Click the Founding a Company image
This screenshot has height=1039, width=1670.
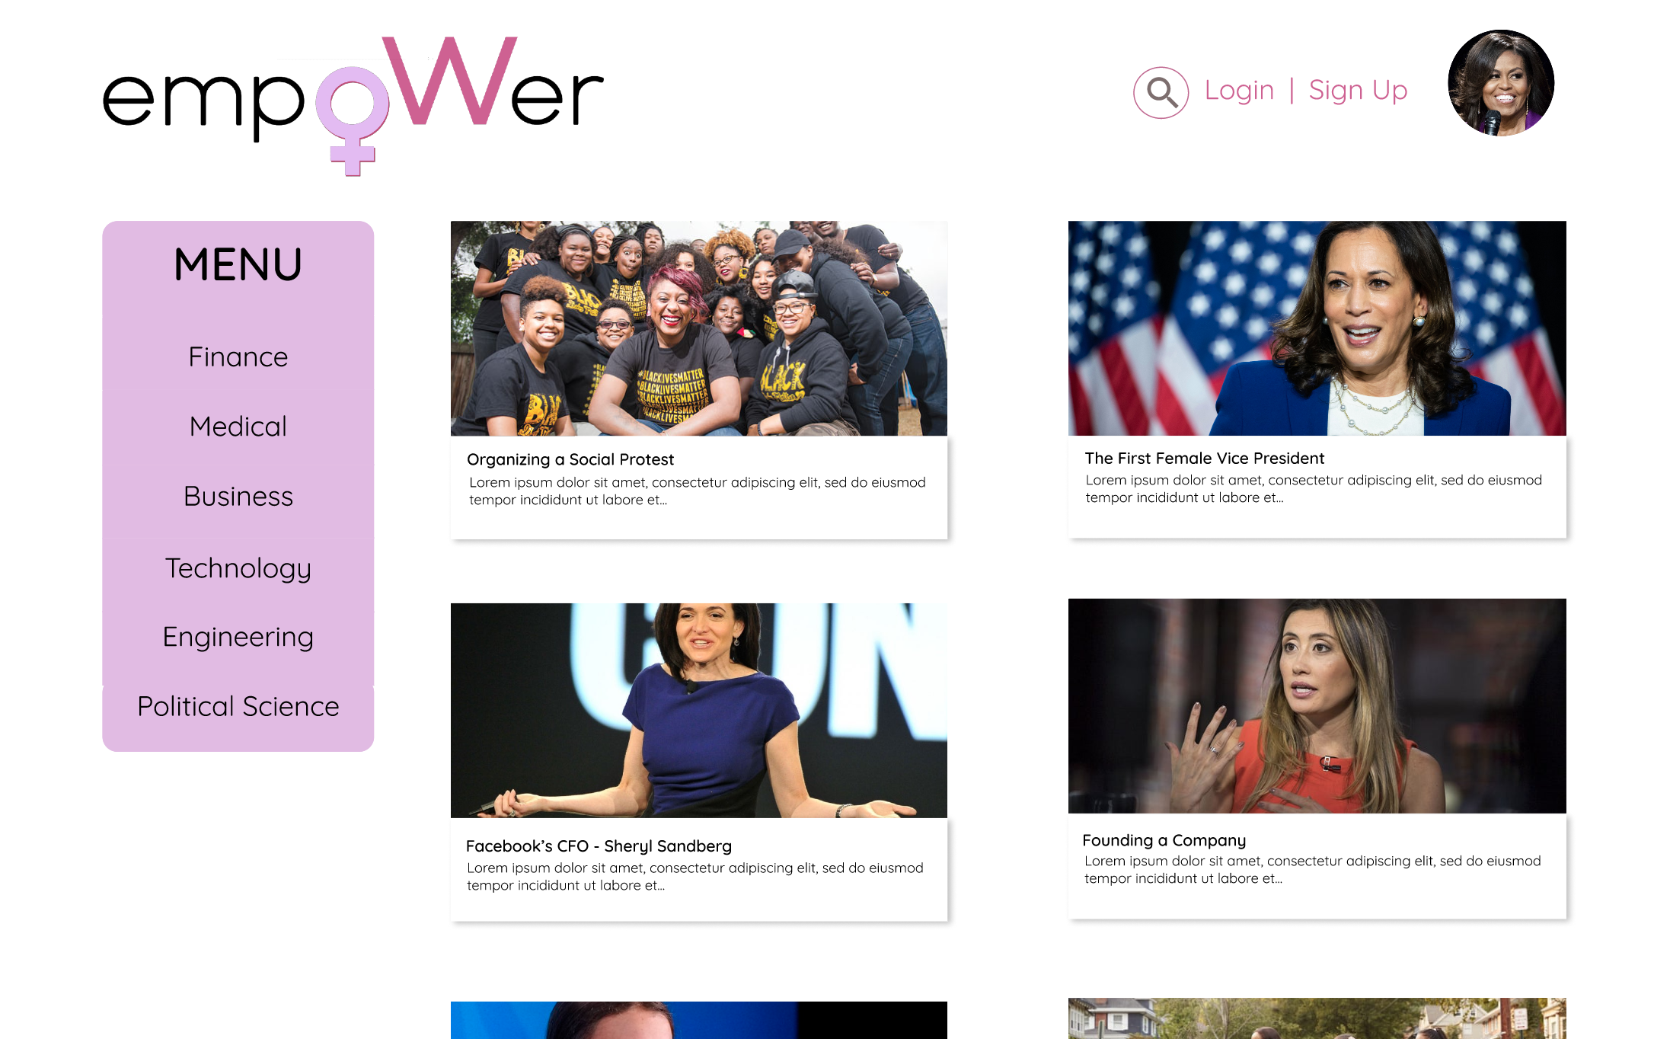pyautogui.click(x=1317, y=706)
